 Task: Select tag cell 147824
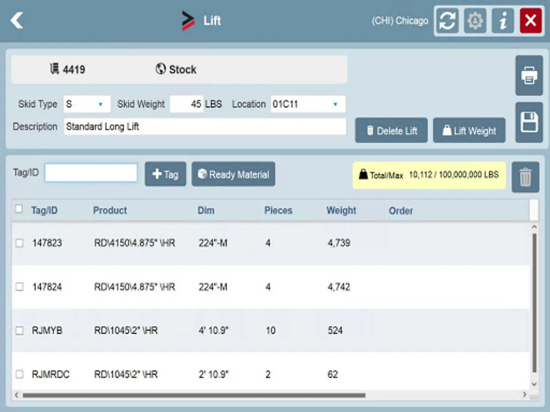click(47, 287)
